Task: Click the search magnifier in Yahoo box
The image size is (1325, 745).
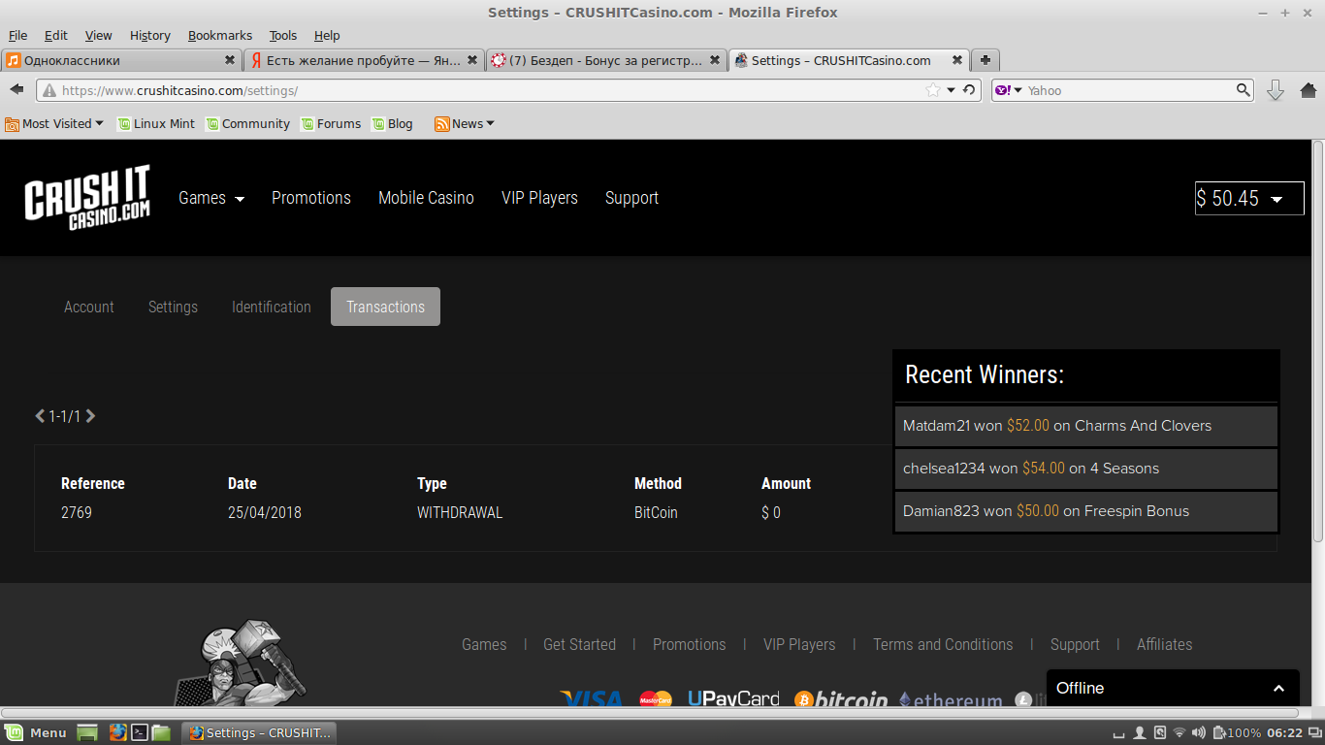Action: tap(1244, 90)
